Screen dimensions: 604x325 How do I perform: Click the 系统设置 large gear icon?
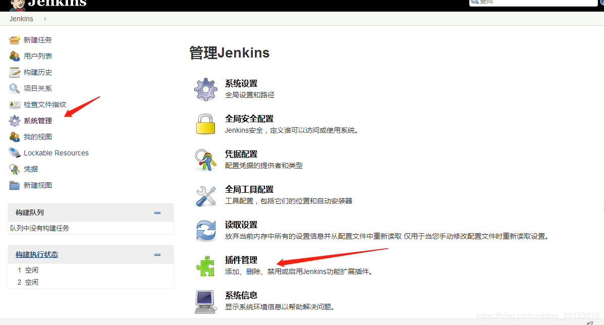tap(206, 89)
